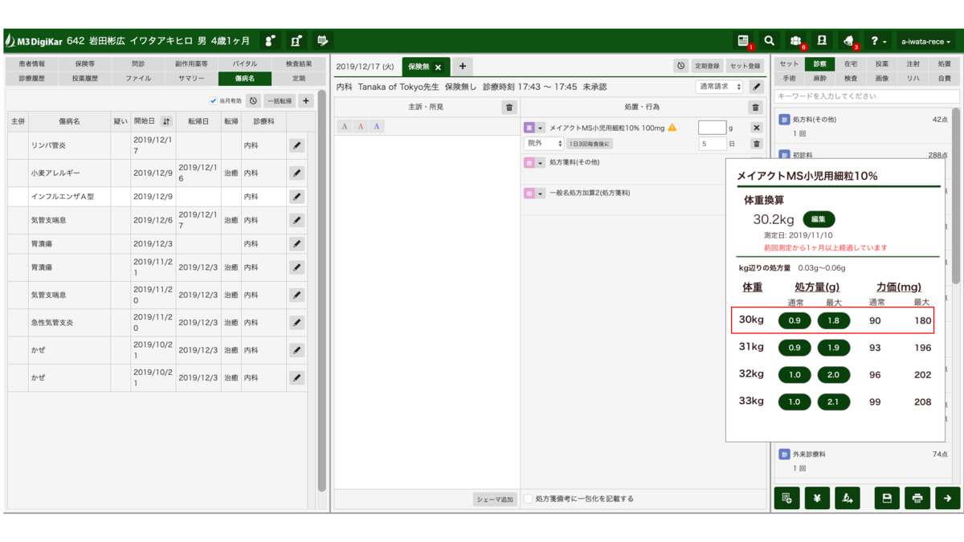
Task: Choose the red A text color
Action: (361, 126)
